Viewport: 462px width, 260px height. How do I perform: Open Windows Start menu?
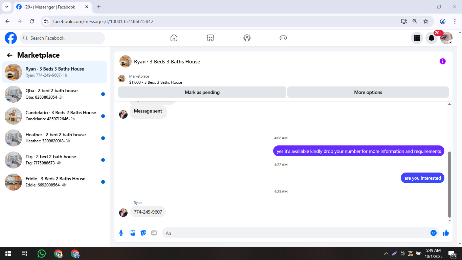click(8, 254)
